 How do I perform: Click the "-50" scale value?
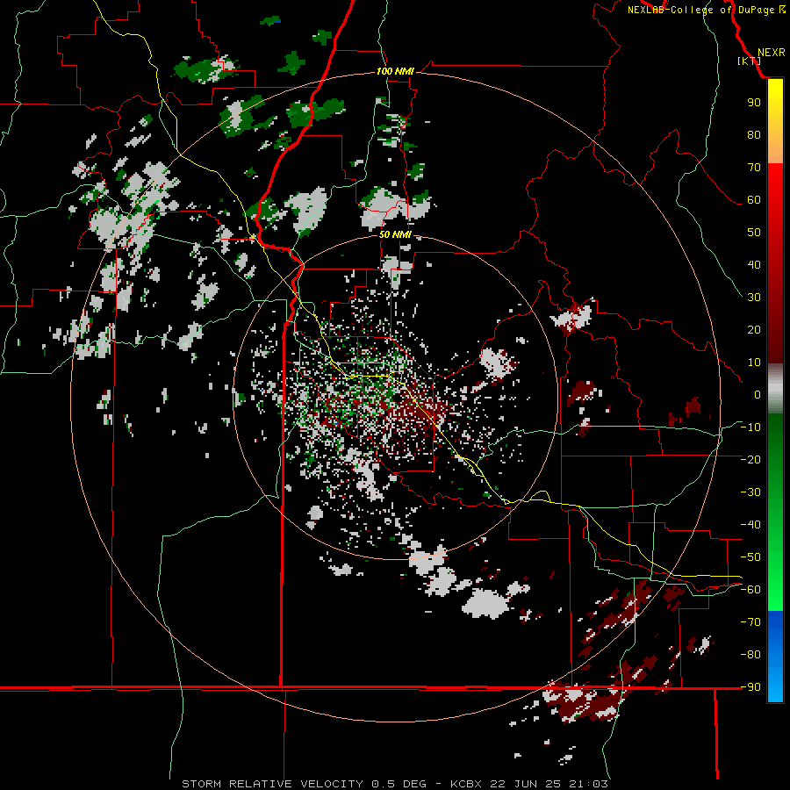(x=750, y=557)
